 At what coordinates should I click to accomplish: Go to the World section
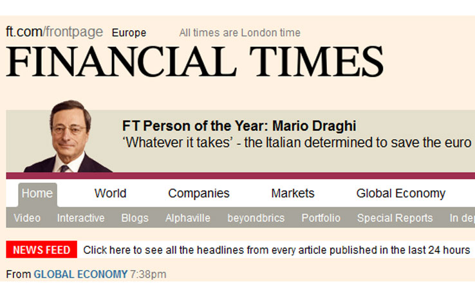110,194
